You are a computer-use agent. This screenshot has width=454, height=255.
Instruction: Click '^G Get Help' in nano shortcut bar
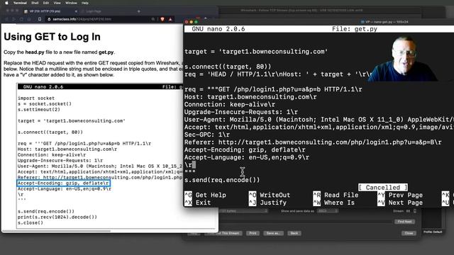205,195
